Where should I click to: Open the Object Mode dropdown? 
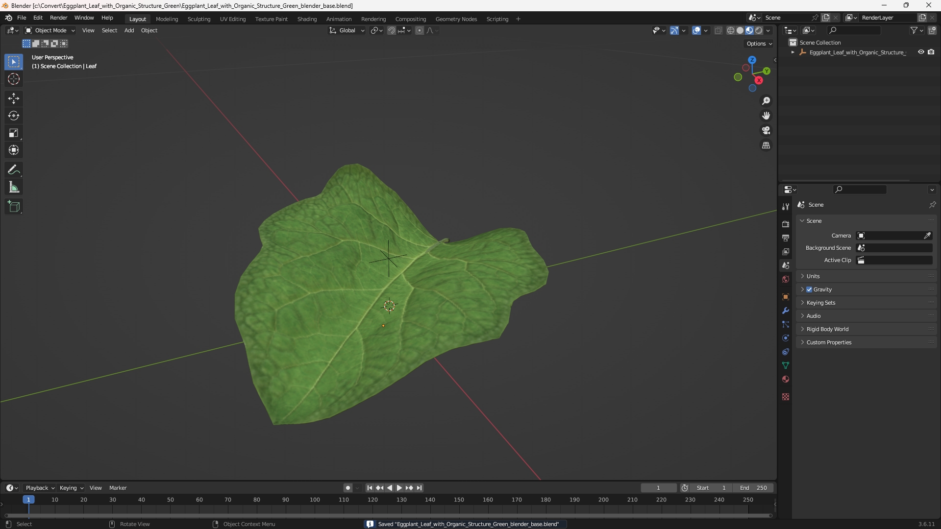[50, 30]
